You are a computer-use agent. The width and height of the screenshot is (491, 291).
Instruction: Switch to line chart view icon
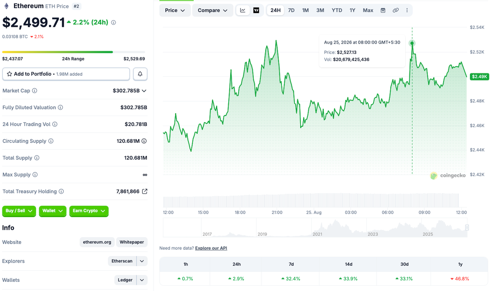[243, 11]
